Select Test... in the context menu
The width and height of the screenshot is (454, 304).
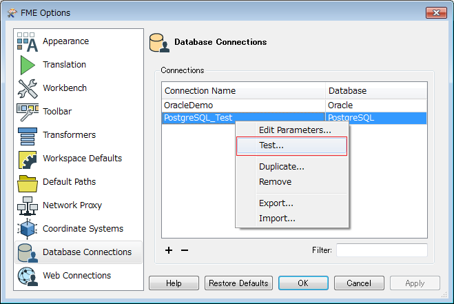pyautogui.click(x=292, y=145)
